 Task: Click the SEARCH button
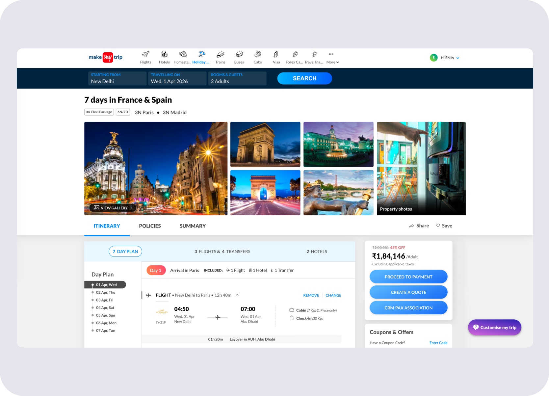pyautogui.click(x=304, y=78)
